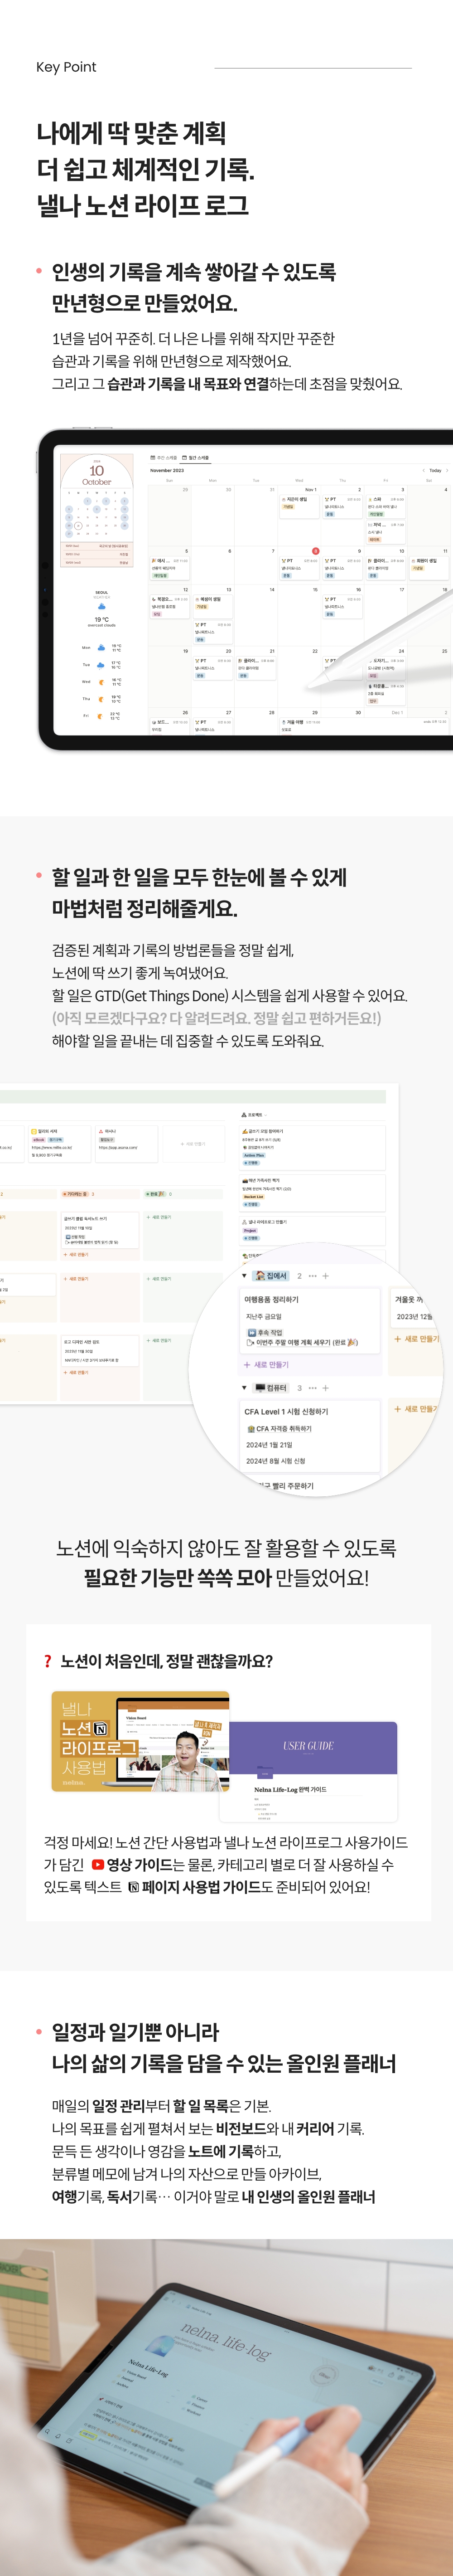The width and height of the screenshot is (453, 2576).
Task: Open the 겨울옷 card at circle's right edge
Action: tap(414, 1308)
